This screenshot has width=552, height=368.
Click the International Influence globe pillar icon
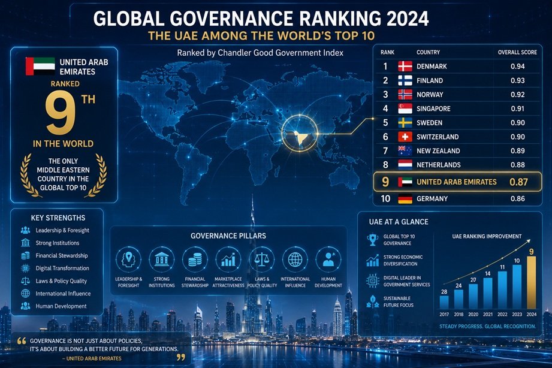295,260
